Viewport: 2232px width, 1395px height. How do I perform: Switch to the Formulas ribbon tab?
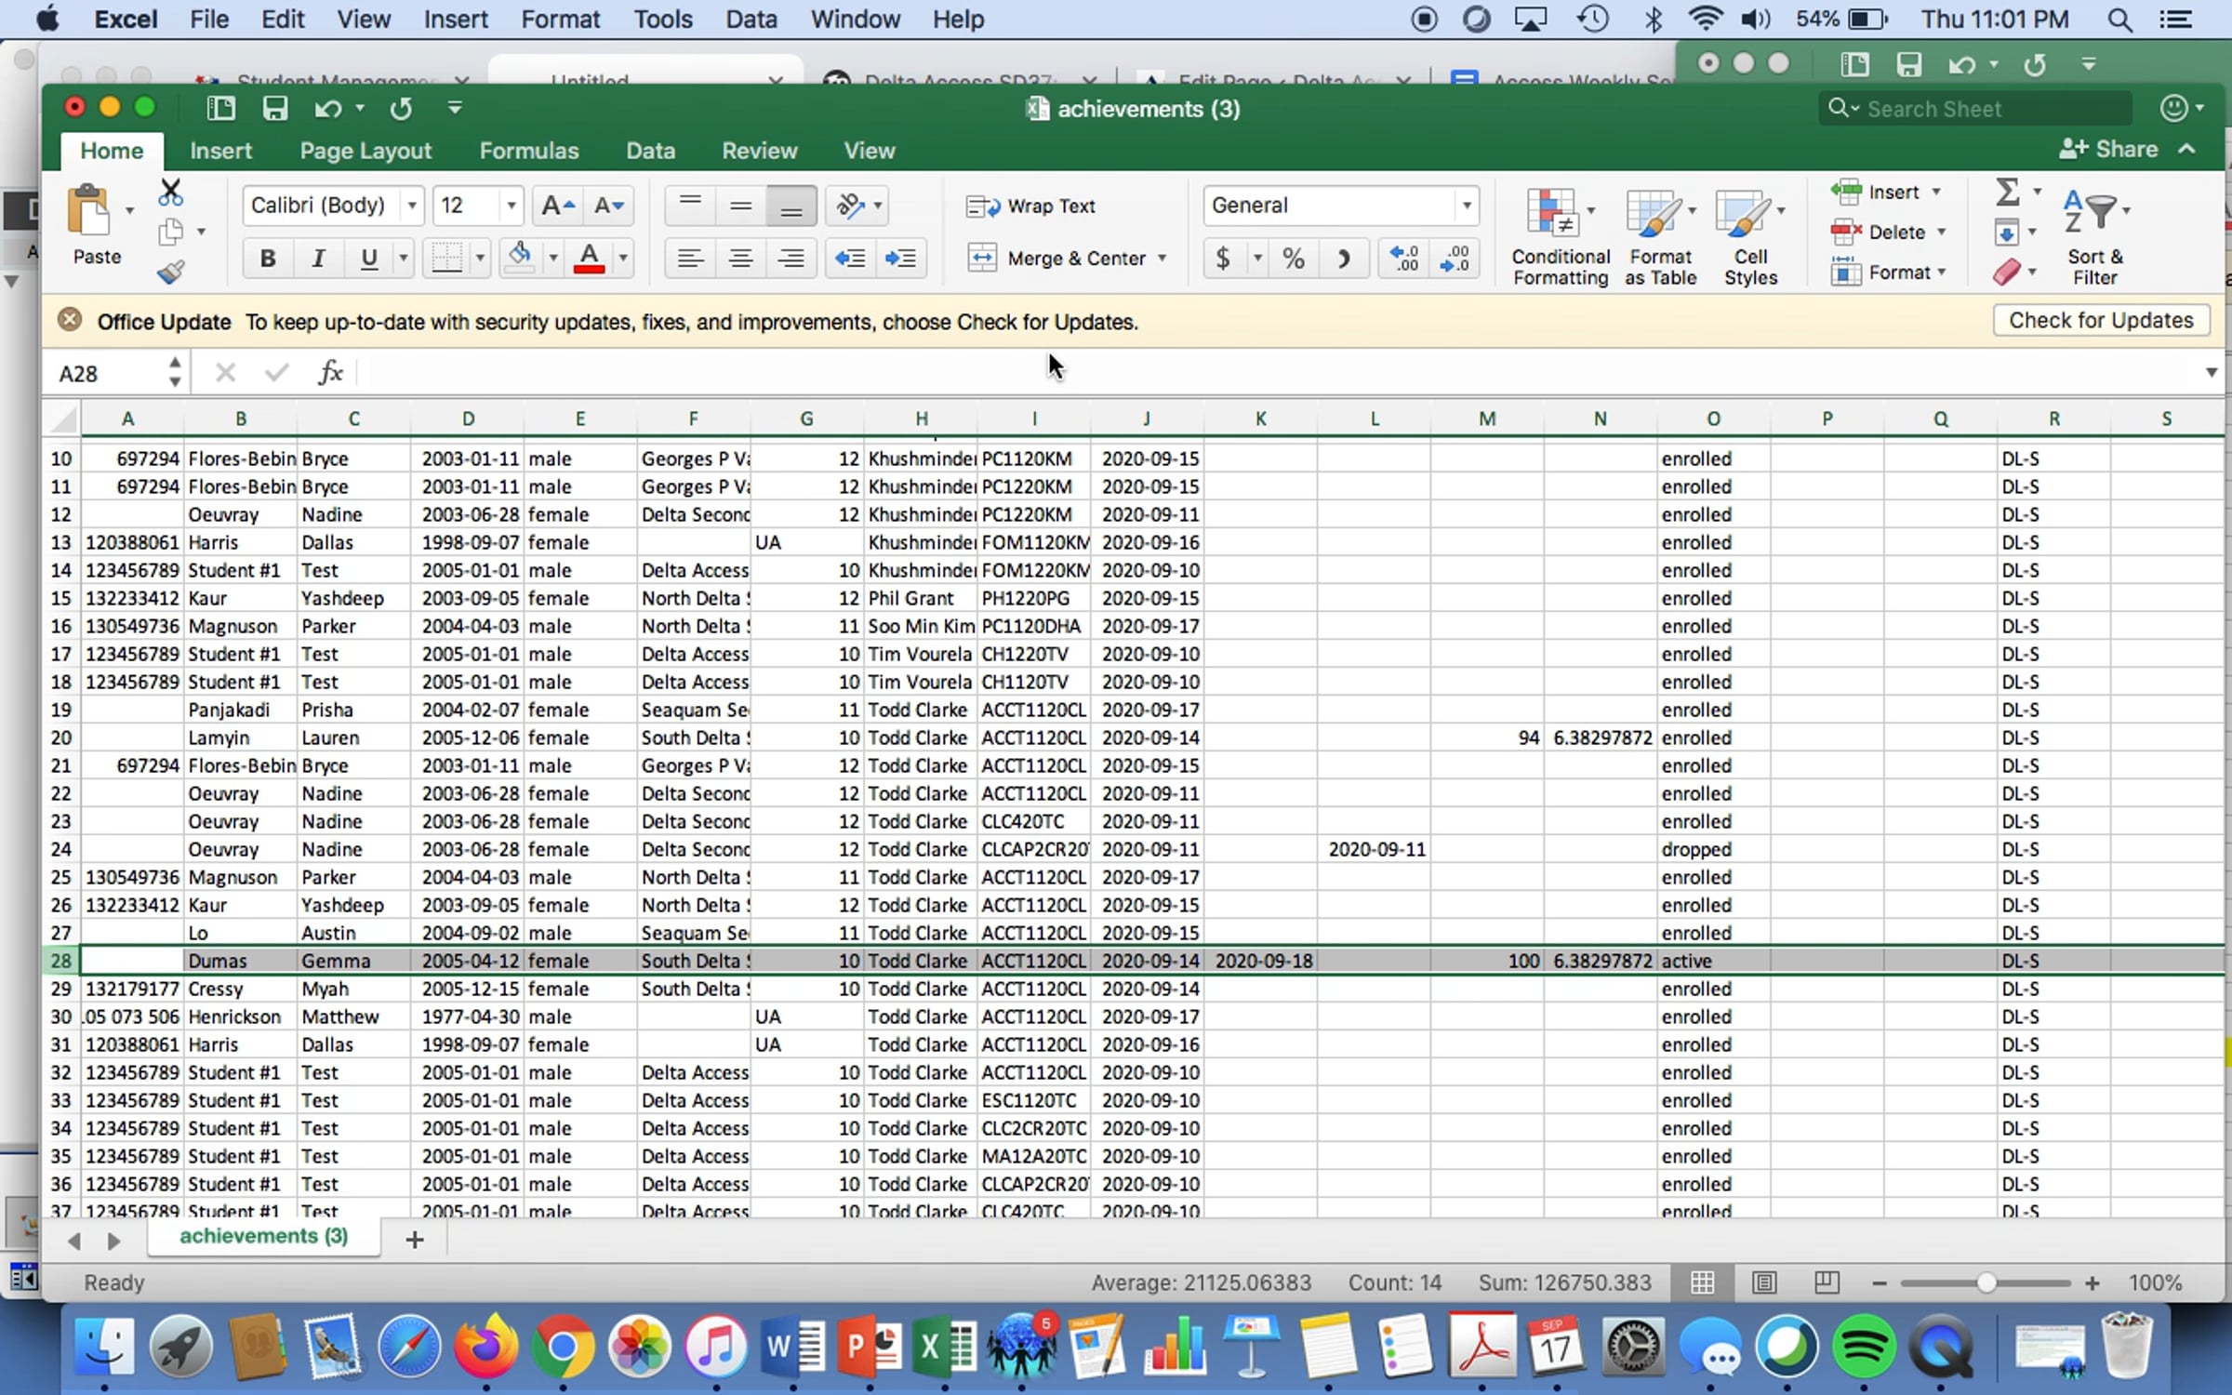coord(528,151)
